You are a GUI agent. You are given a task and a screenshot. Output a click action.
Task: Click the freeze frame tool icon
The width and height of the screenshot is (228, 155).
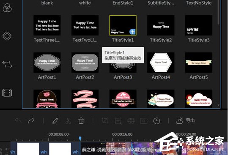click(144, 121)
